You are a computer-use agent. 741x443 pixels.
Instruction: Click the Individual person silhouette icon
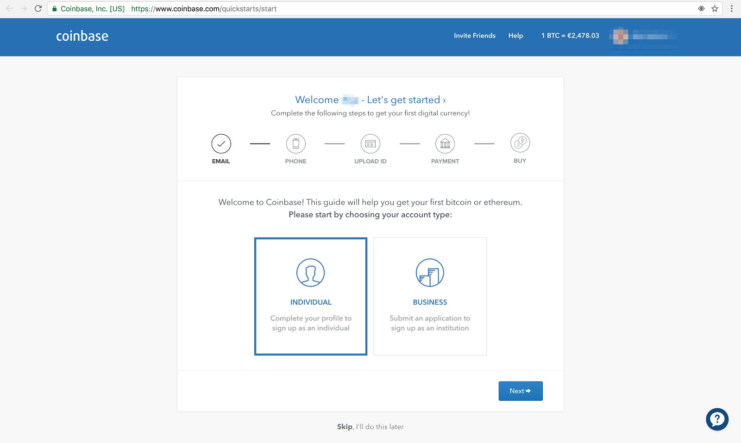tap(311, 273)
